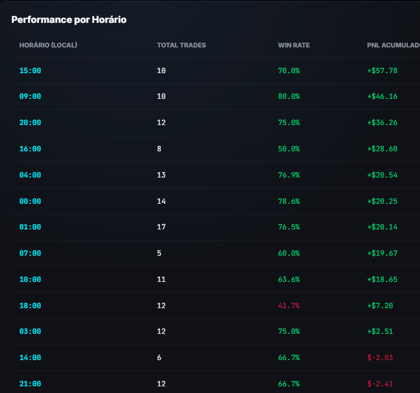Click total trades 12 in 21:00 row
This screenshot has height=393, width=420.
[161, 385]
